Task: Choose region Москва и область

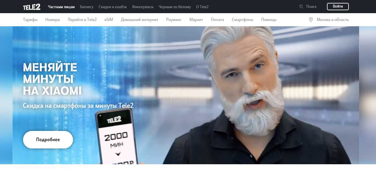Action: click(333, 20)
